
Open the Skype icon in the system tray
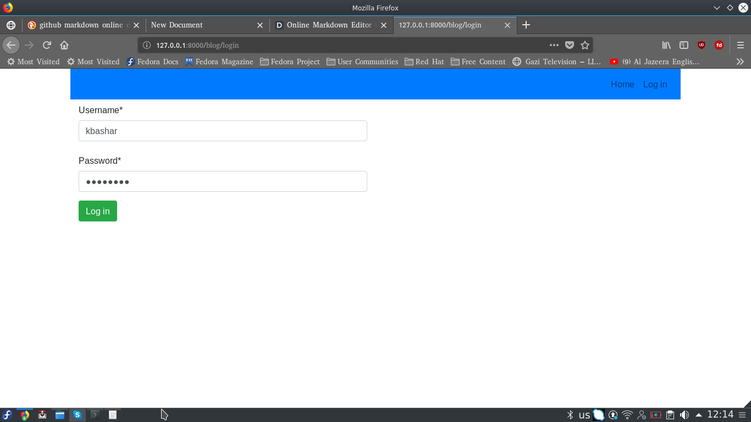coord(599,415)
